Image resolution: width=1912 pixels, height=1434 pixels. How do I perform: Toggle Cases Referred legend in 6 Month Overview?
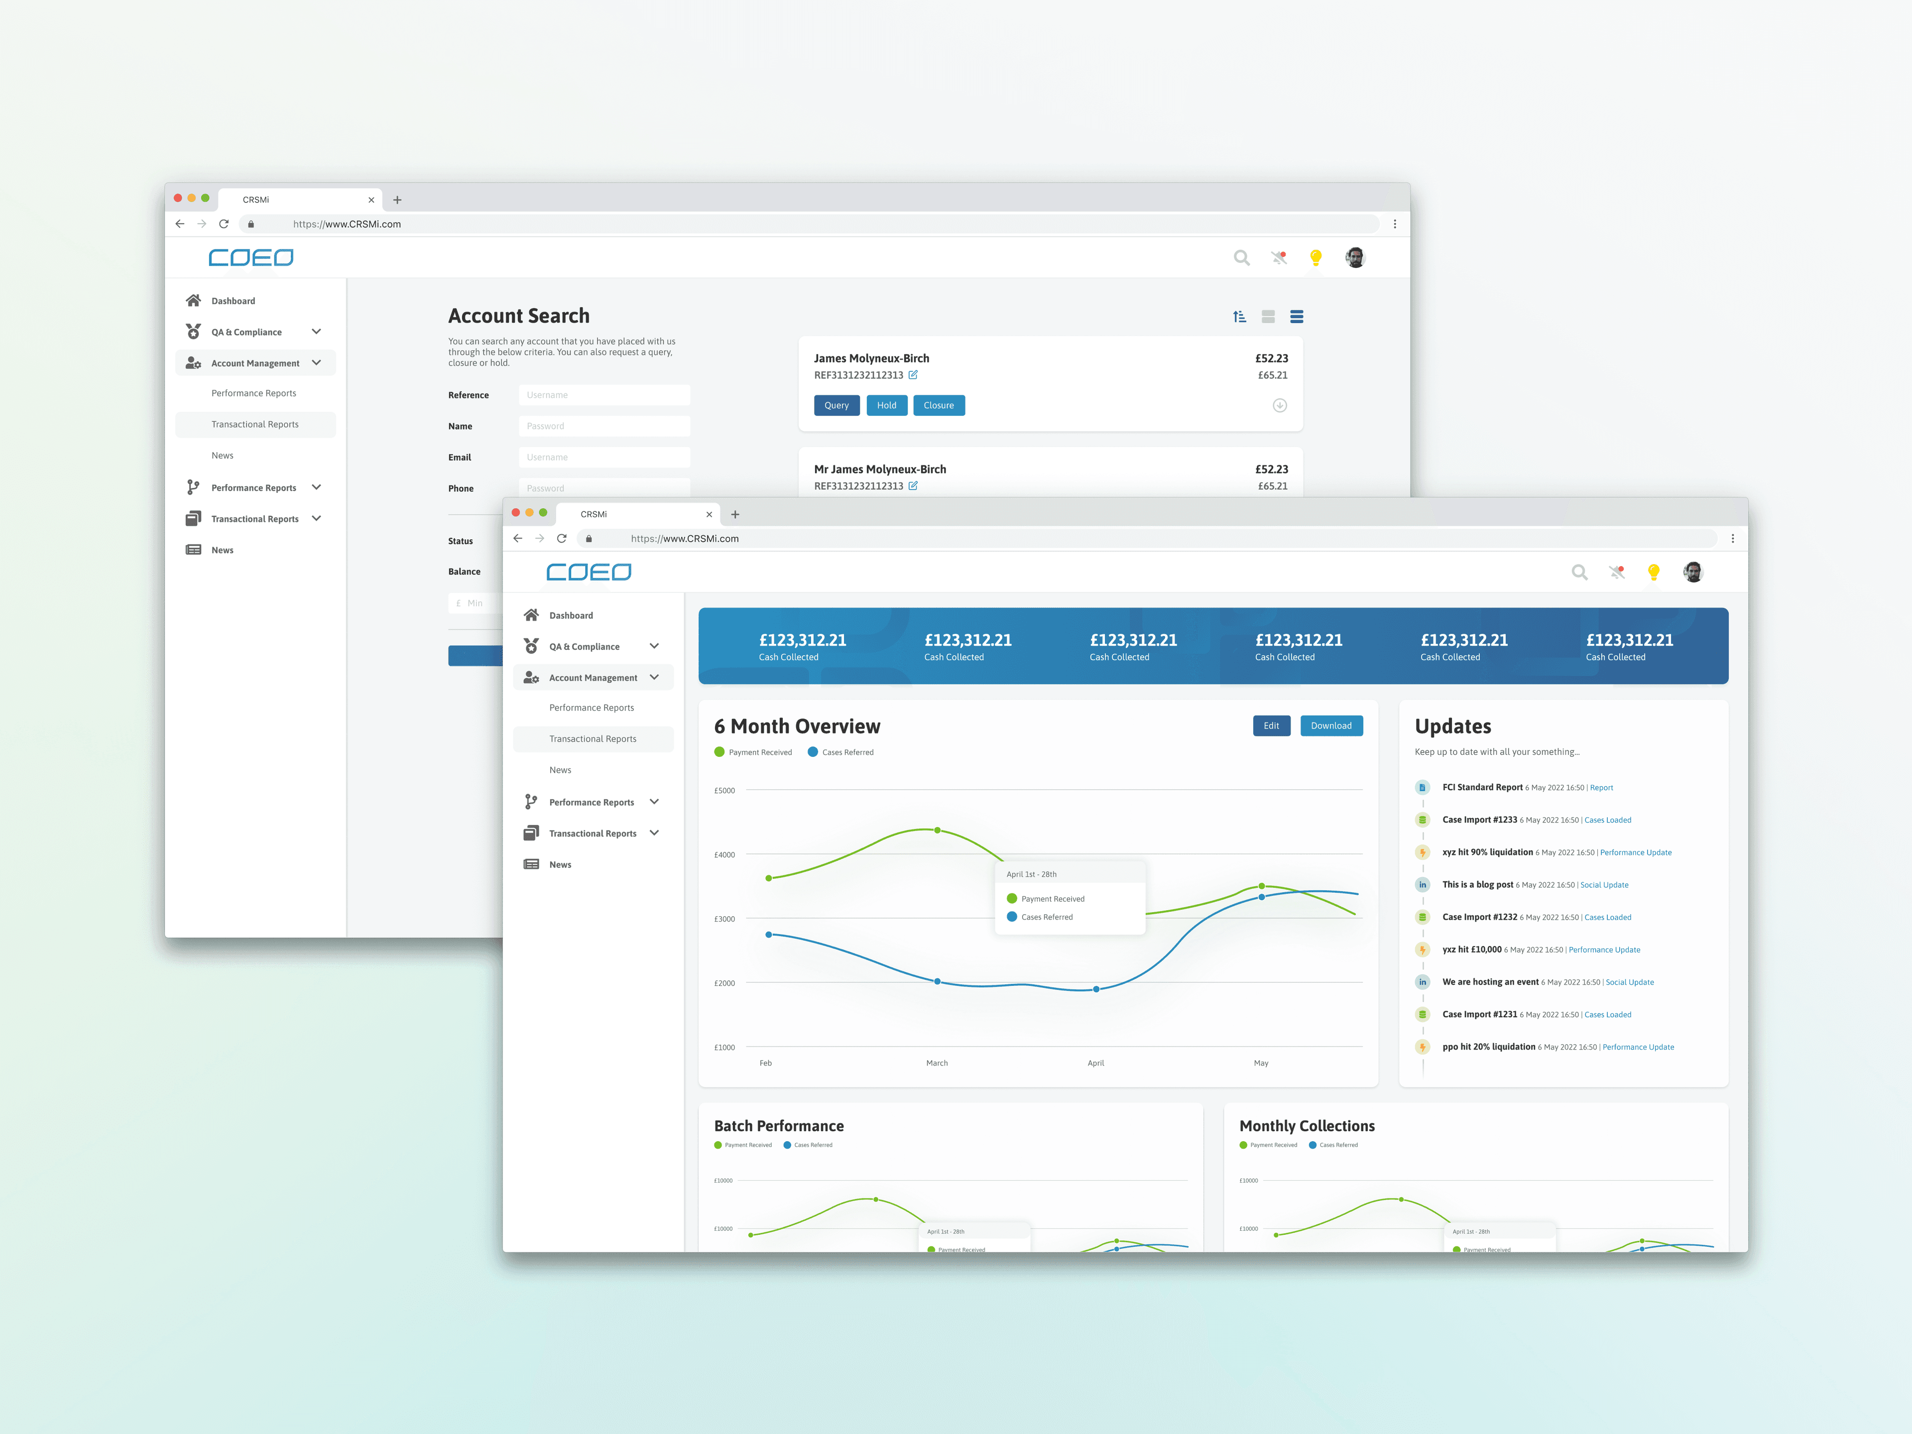(840, 752)
